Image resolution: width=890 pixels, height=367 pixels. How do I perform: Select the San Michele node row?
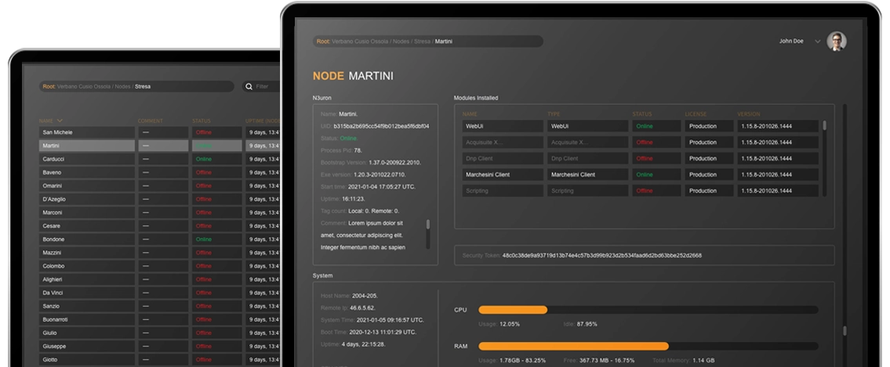pos(86,133)
